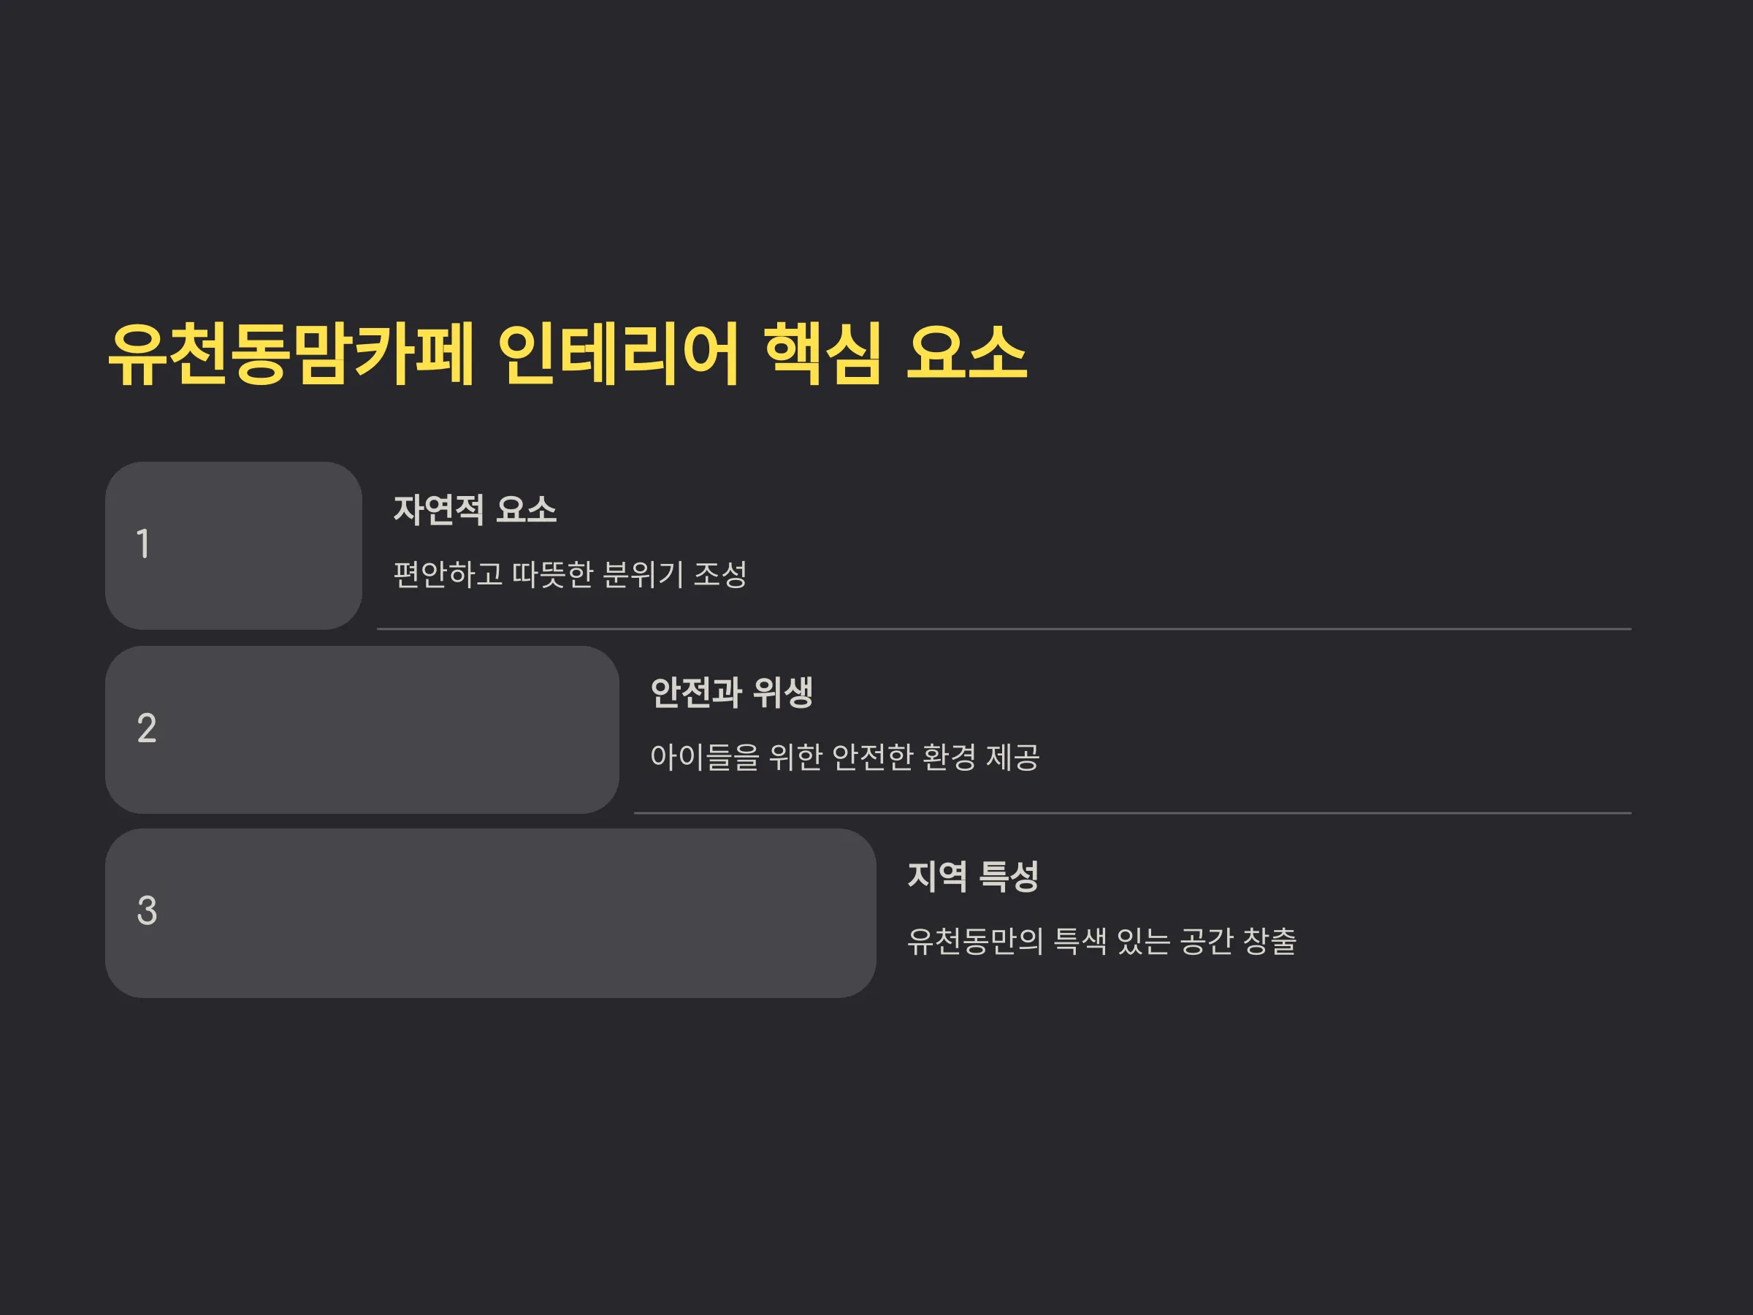The image size is (1753, 1315).
Task: Select the divider line below 안전과 위생
Action: pos(1132,813)
